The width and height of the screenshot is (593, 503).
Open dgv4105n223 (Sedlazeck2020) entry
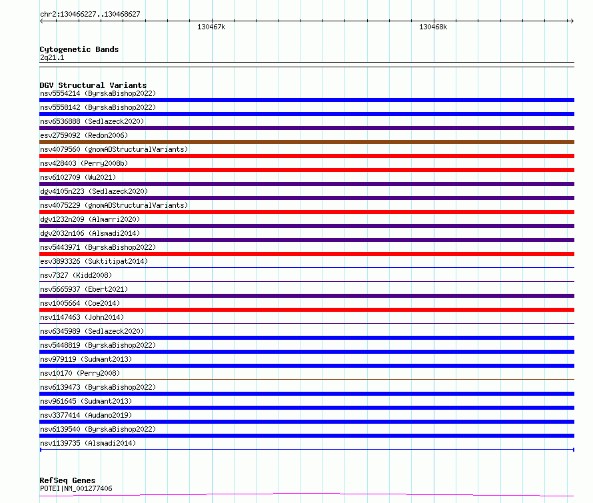[x=94, y=191]
